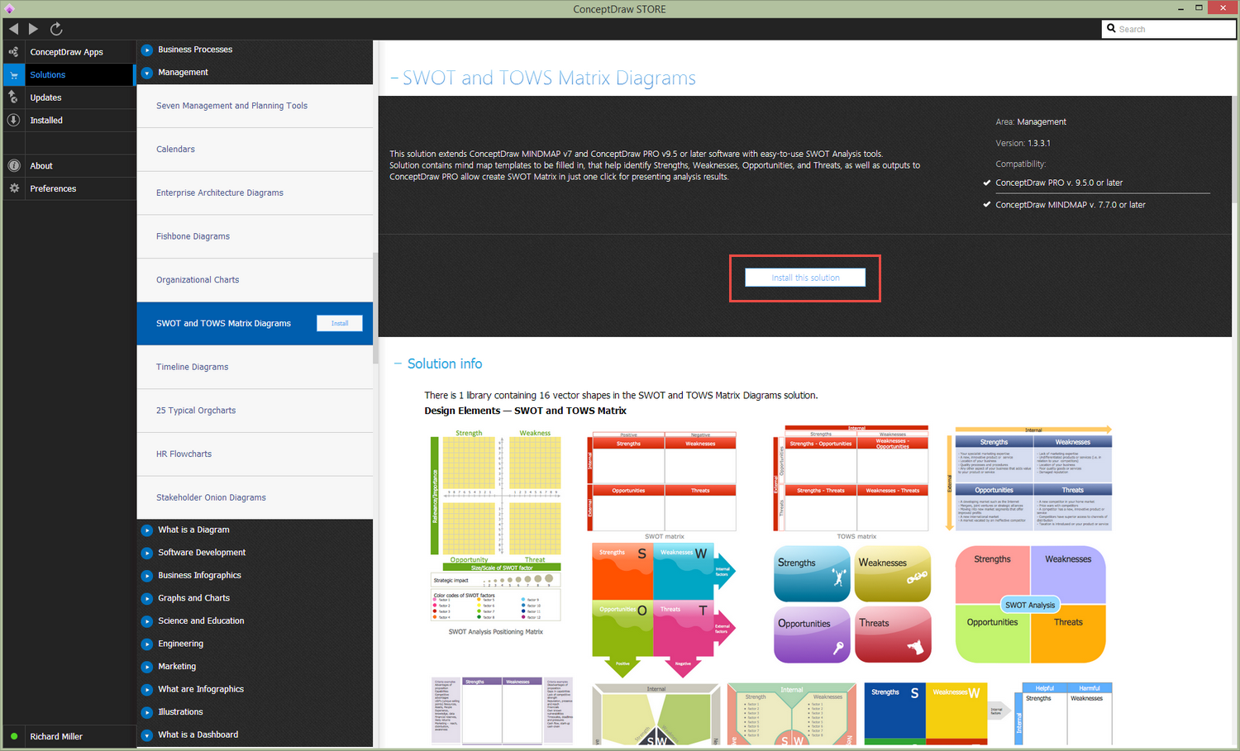
Task: Minimize the ConceptDraw STORE window
Action: coord(1179,8)
